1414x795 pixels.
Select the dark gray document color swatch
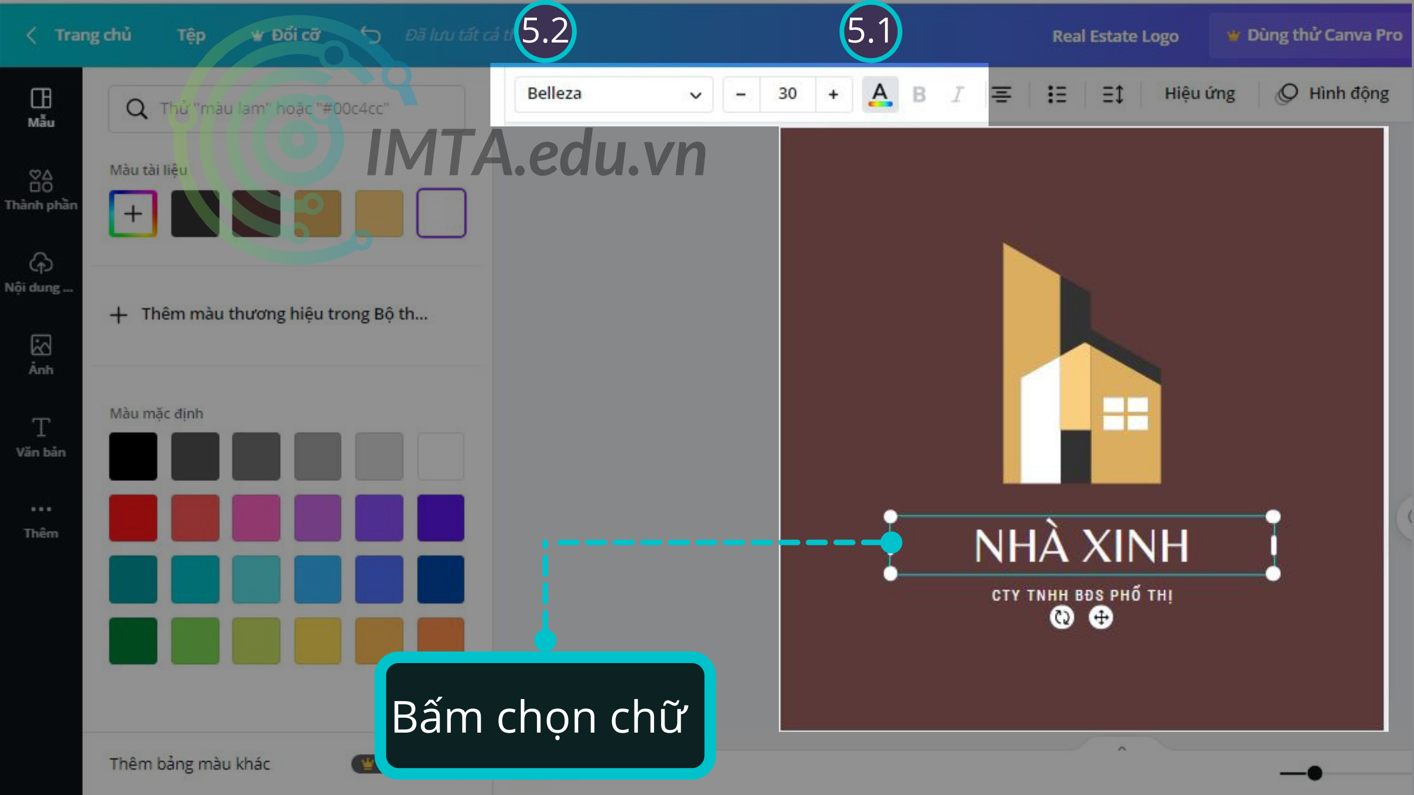pyautogui.click(x=194, y=214)
